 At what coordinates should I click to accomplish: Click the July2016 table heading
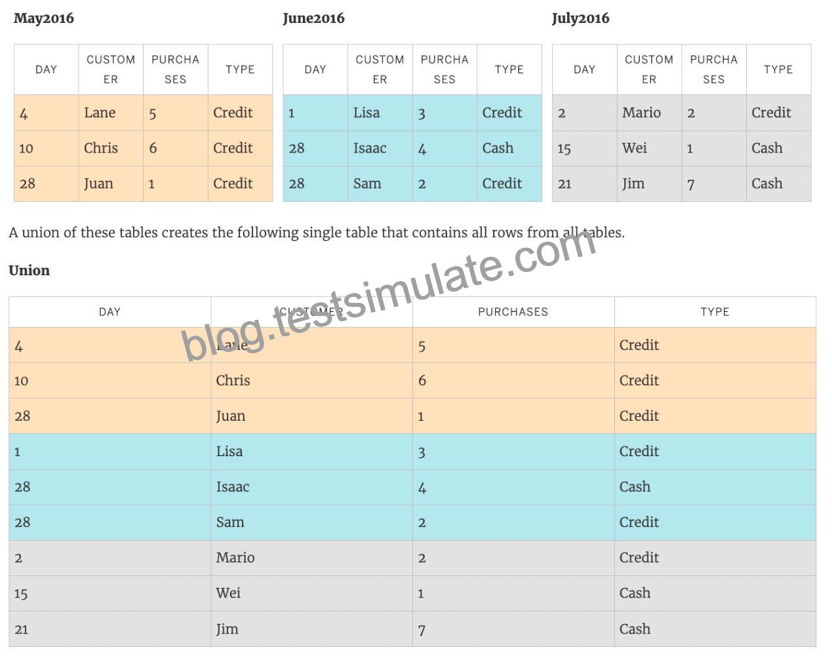tap(580, 18)
